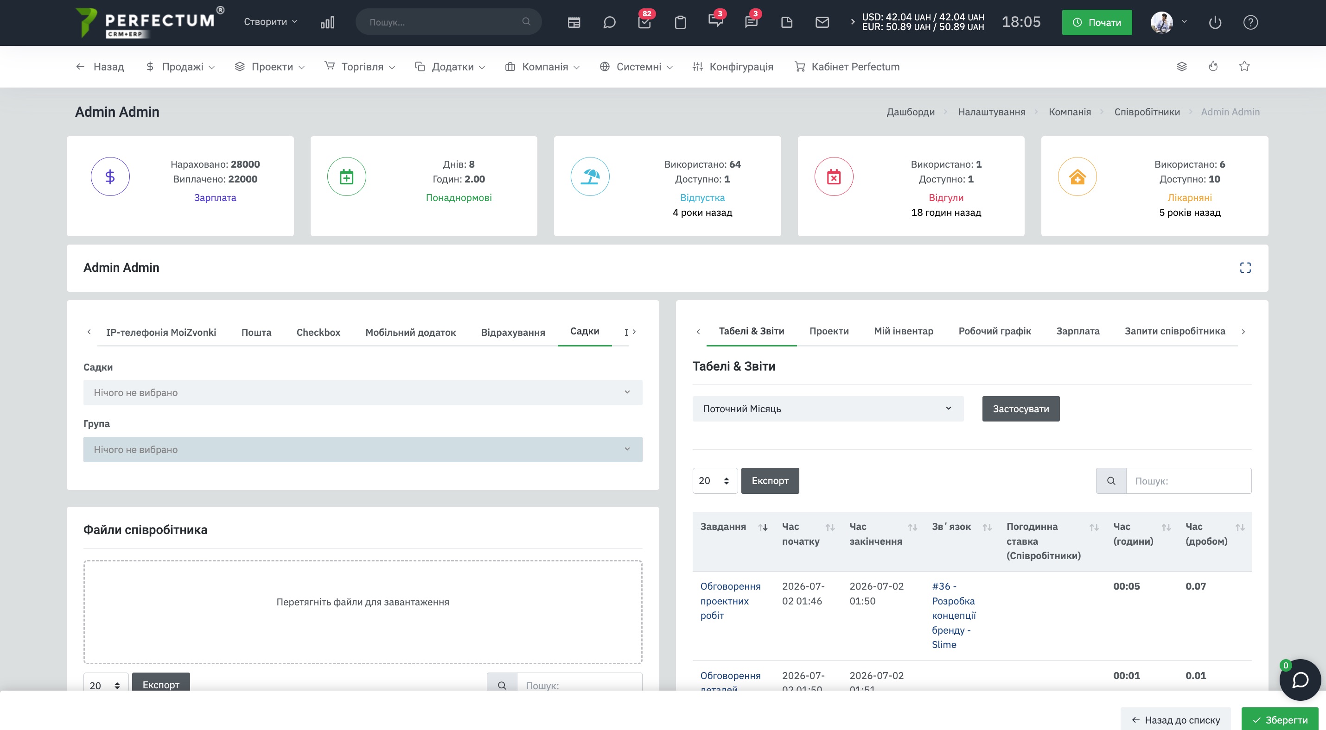Click the salary dollar circle icon

[109, 176]
